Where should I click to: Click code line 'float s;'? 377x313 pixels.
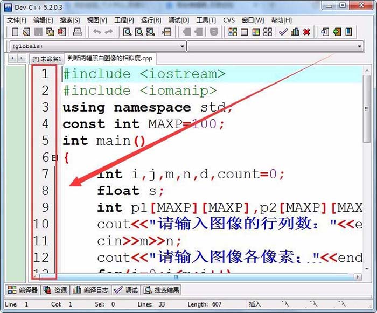click(130, 191)
